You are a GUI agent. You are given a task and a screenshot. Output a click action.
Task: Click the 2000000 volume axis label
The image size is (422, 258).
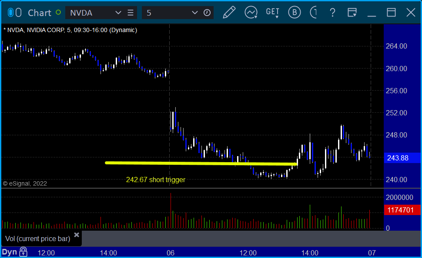coord(399,198)
